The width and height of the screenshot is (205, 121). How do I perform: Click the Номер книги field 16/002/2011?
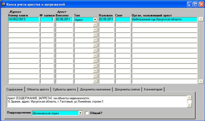coord(24,19)
